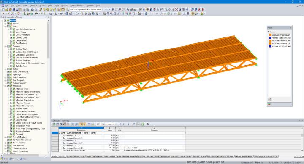Click the Save icon in main toolbar
The image size is (304, 164).
pos(17,10)
